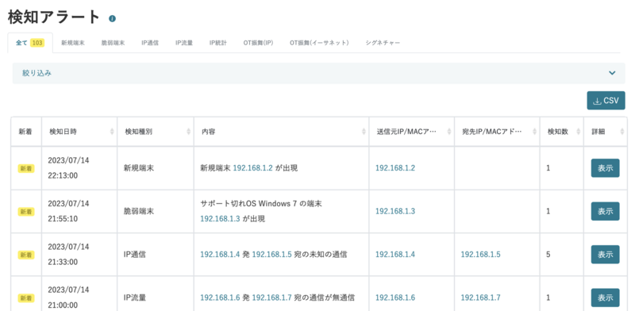635x311 pixels.
Task: Open the IP通信 tab
Action: click(x=150, y=43)
